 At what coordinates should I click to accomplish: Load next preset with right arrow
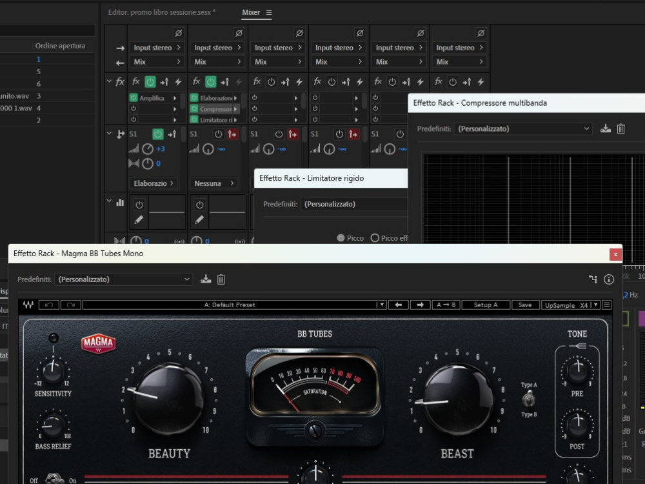click(420, 305)
